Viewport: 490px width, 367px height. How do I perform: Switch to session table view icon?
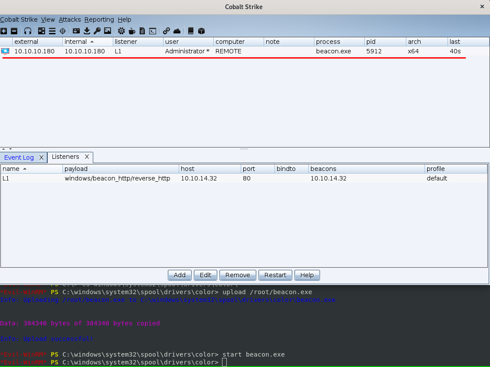(52, 31)
